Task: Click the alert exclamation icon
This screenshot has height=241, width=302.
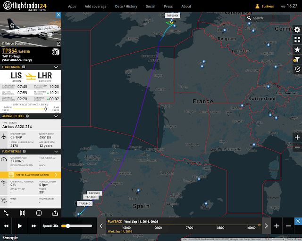Action: click(x=39, y=213)
